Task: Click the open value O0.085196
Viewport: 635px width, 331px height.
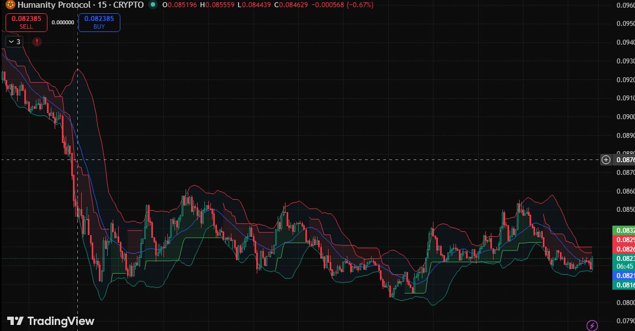Action: pyautogui.click(x=180, y=5)
